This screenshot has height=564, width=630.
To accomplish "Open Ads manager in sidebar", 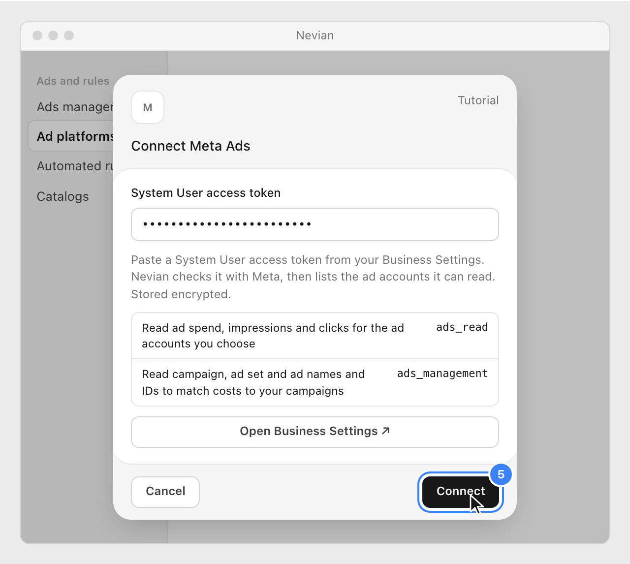I will [75, 107].
